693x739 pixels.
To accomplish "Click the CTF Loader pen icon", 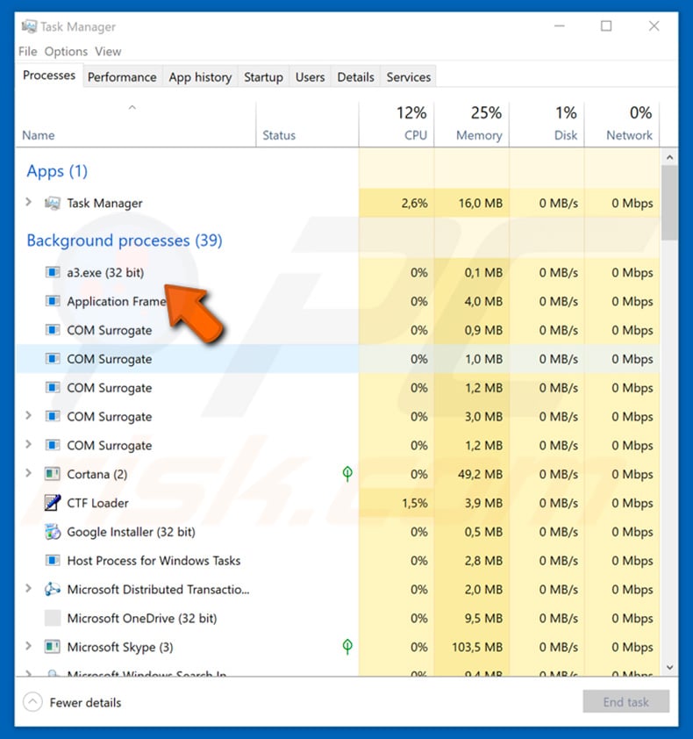I will [x=53, y=503].
